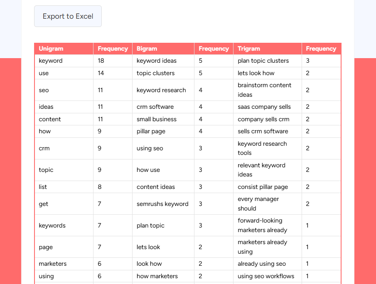376x284 pixels.
Task: Click the Frequency header next to Bigram
Action: click(213, 49)
